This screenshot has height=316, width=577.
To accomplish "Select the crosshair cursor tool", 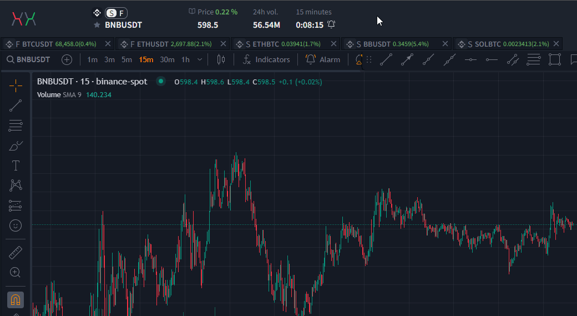I will tap(16, 86).
